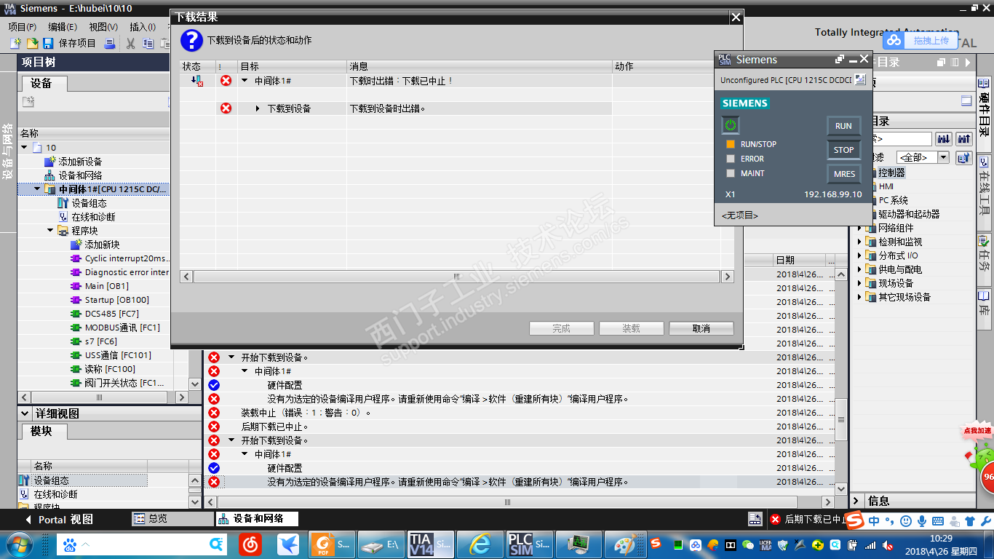This screenshot has height=559, width=994.
Task: Expand the 现场设备 catalog folder
Action: click(859, 283)
